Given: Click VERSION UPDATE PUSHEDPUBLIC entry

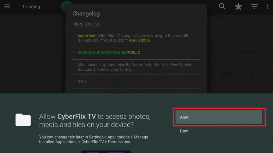Looking at the screenshot, I should click(109, 53).
